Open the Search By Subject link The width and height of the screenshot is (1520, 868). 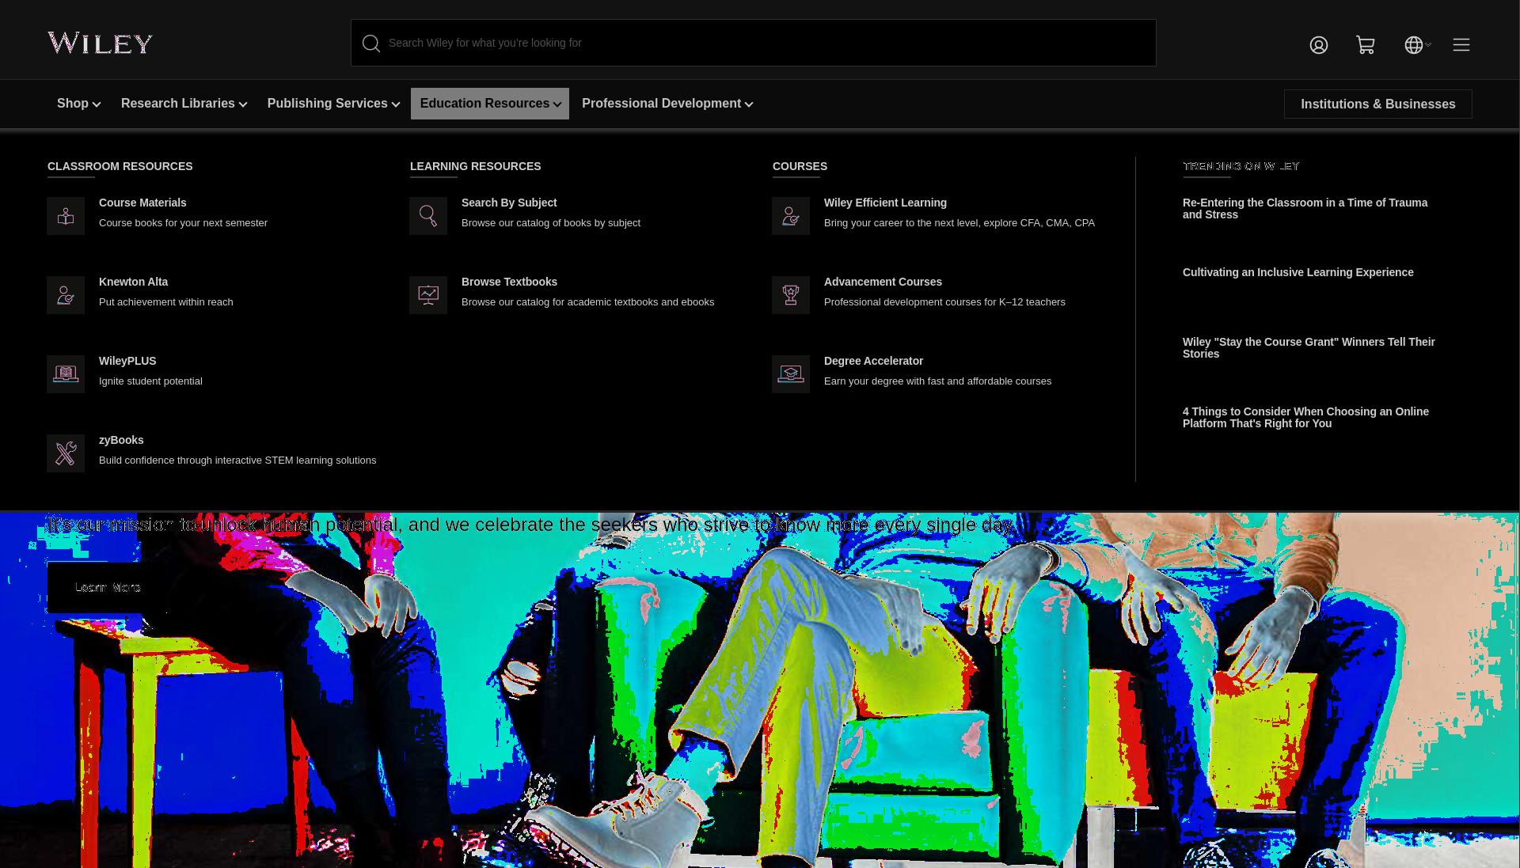tap(509, 203)
